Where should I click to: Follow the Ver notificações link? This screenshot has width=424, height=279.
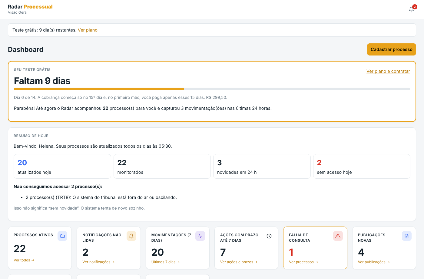tap(98, 262)
